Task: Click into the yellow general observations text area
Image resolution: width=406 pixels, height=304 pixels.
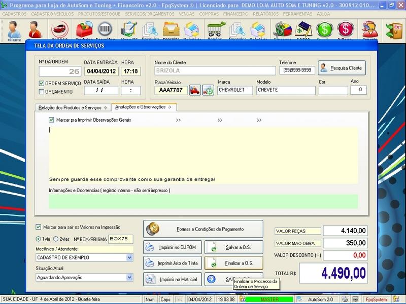Action: (204, 155)
